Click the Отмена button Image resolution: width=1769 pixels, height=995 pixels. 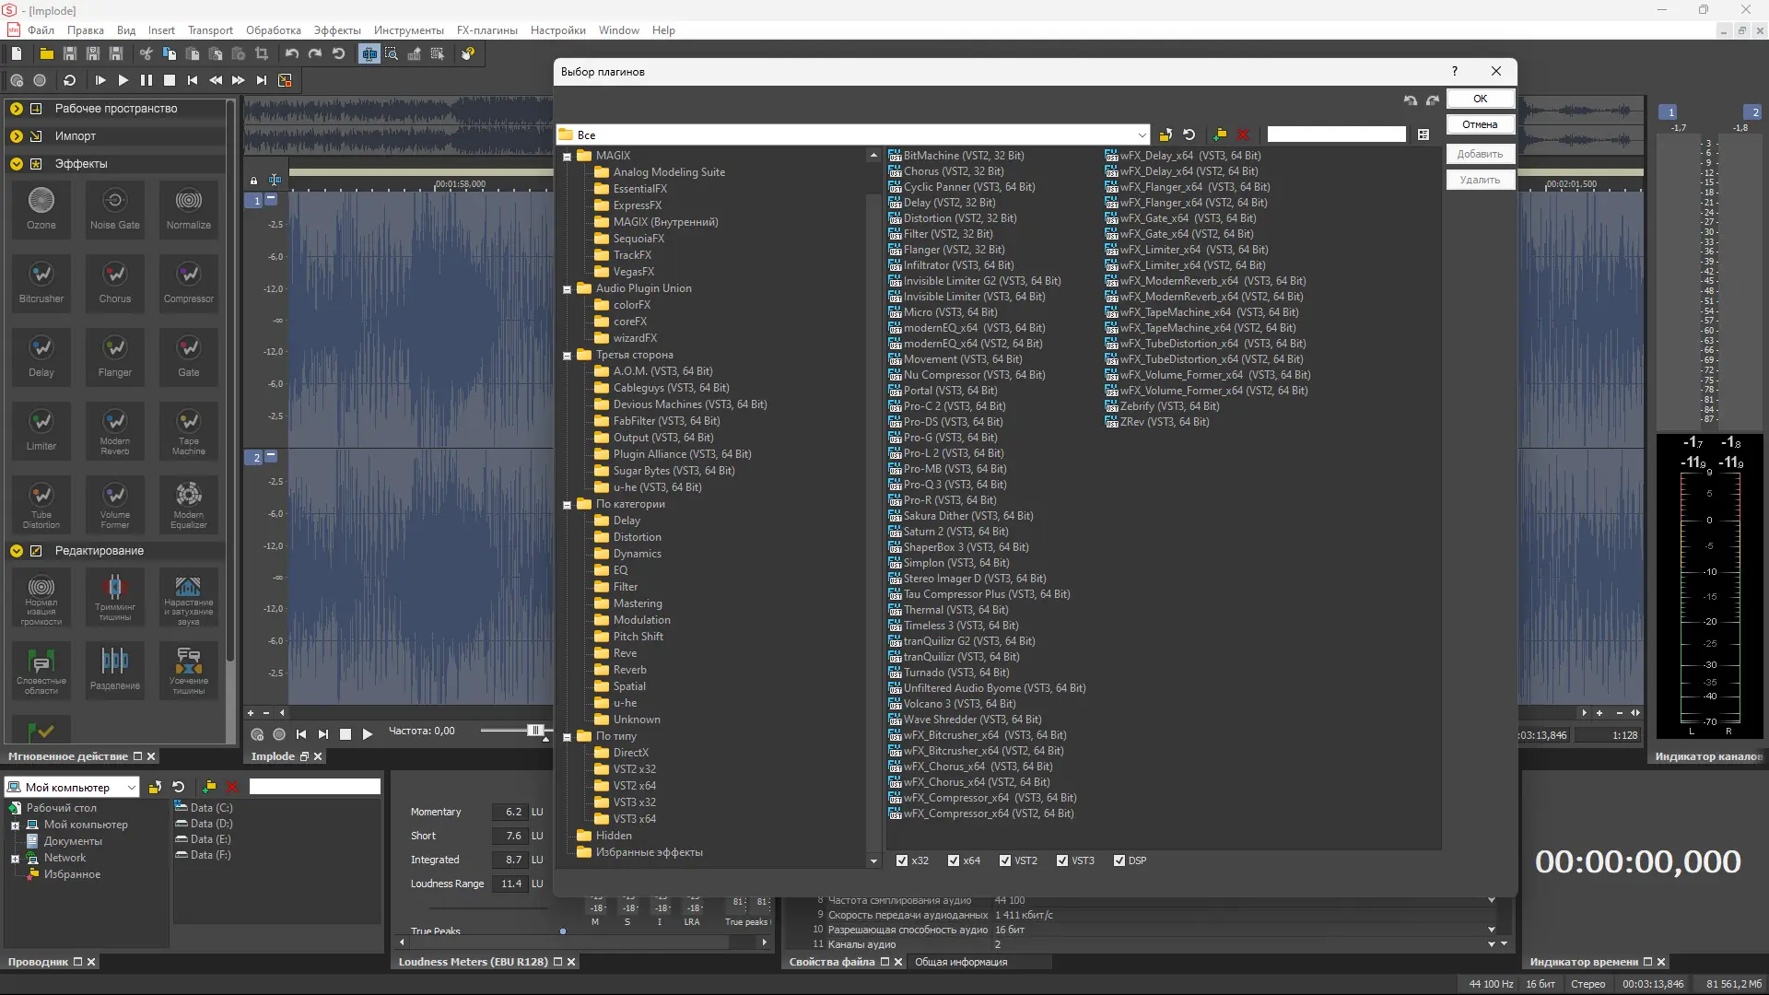pos(1479,124)
